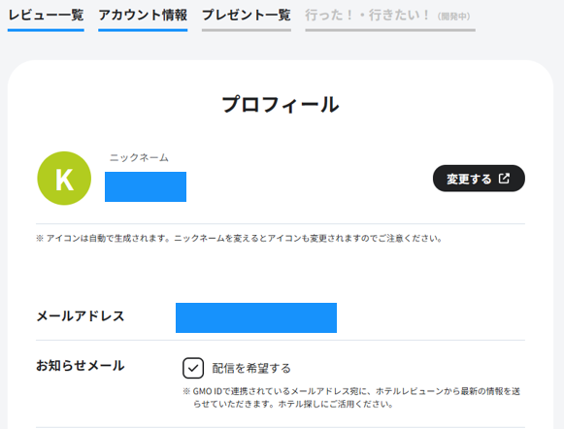Click the grey underline beneath プレゼント一覧

click(247, 30)
